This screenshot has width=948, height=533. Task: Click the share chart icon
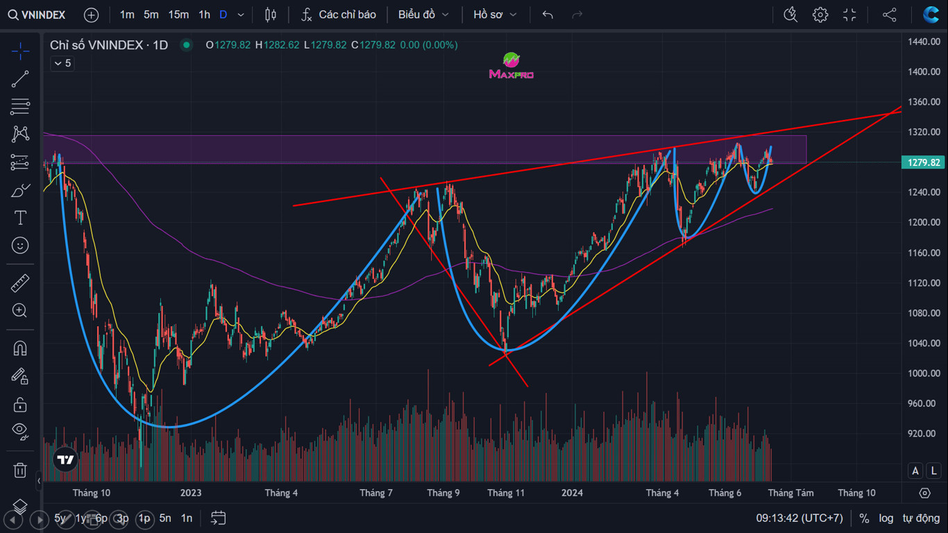[889, 15]
